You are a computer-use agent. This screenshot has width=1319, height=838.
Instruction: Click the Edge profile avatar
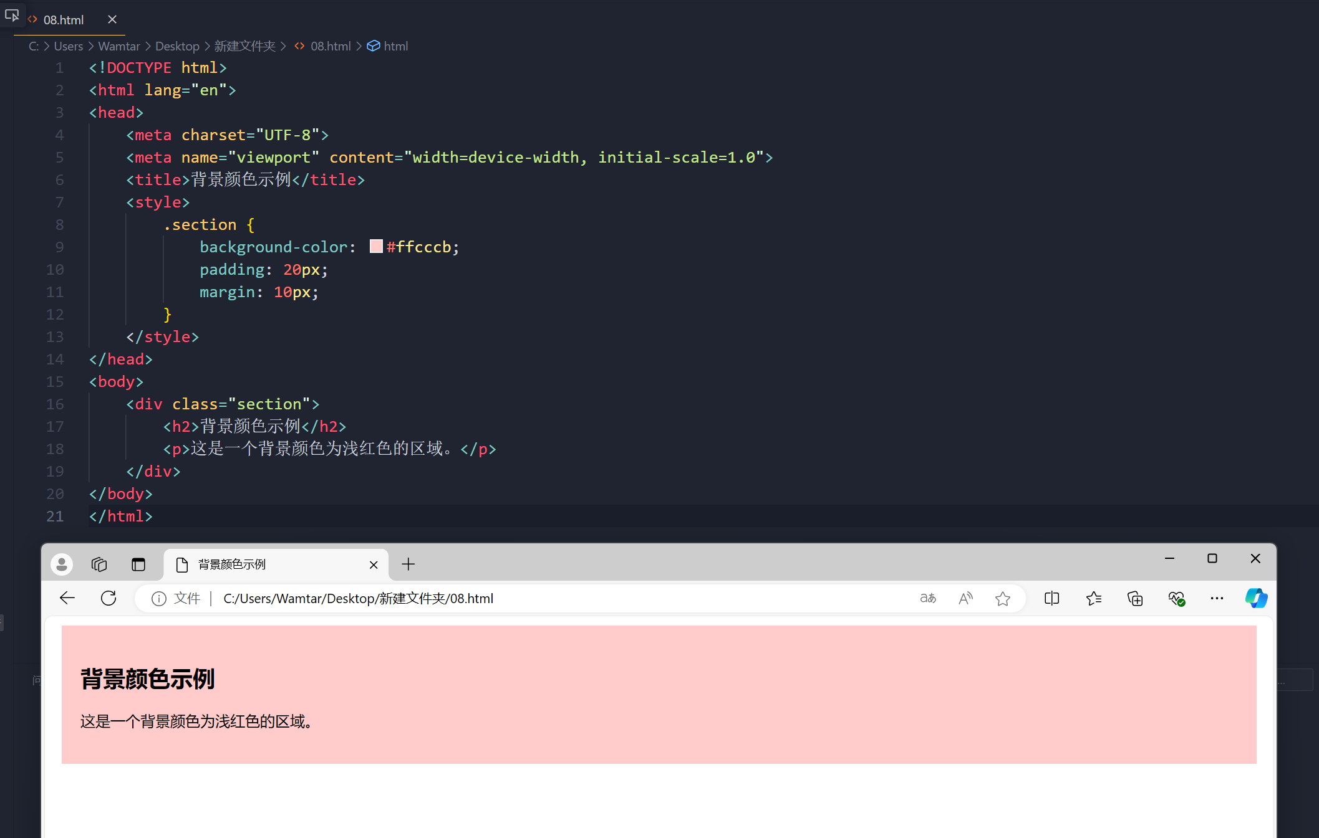[62, 564]
